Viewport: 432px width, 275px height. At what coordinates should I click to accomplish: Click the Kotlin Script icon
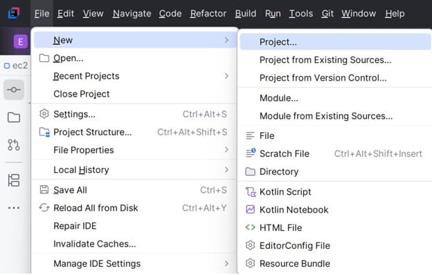tap(251, 192)
